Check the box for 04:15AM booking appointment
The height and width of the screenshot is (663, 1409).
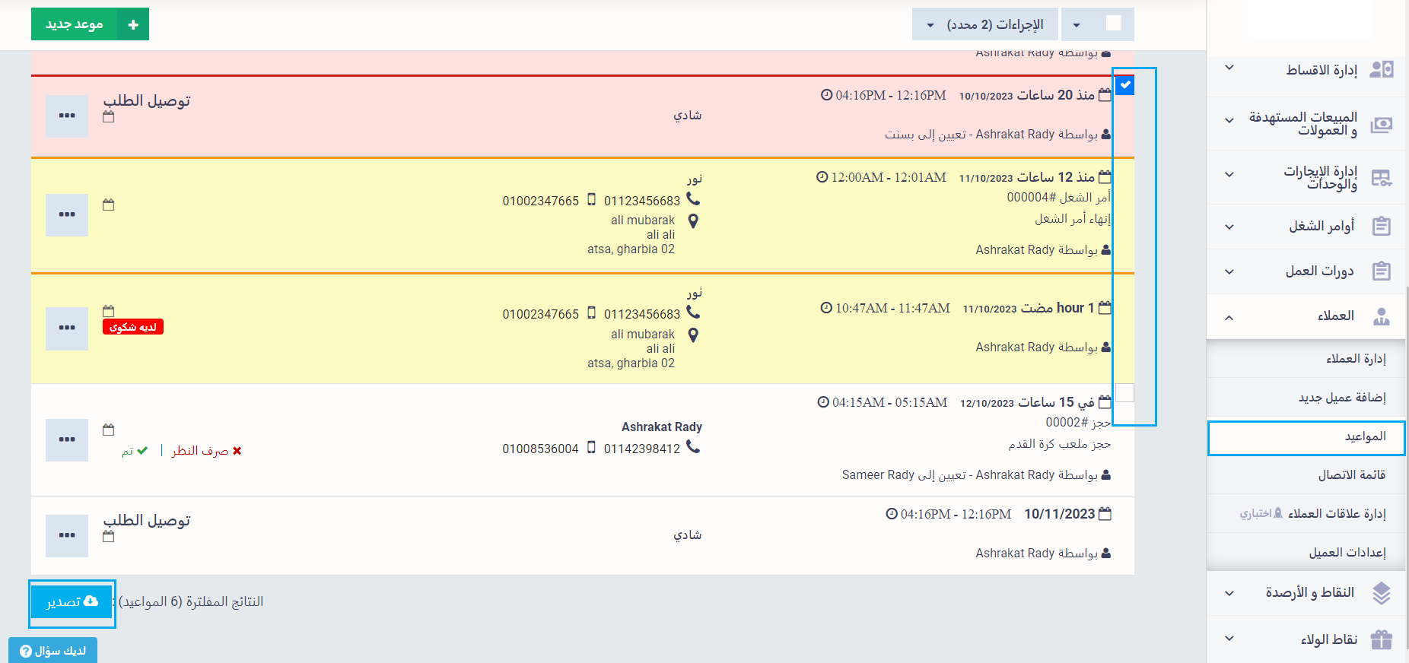point(1124,393)
